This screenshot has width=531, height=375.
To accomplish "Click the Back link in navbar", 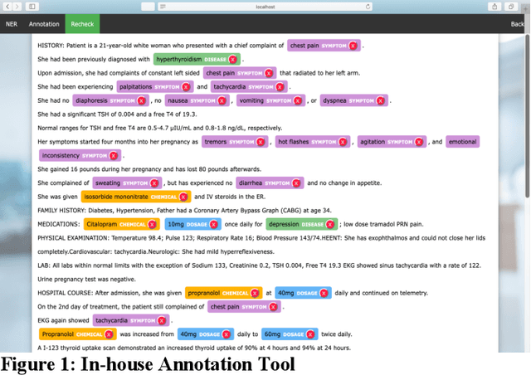I will pyautogui.click(x=517, y=24).
